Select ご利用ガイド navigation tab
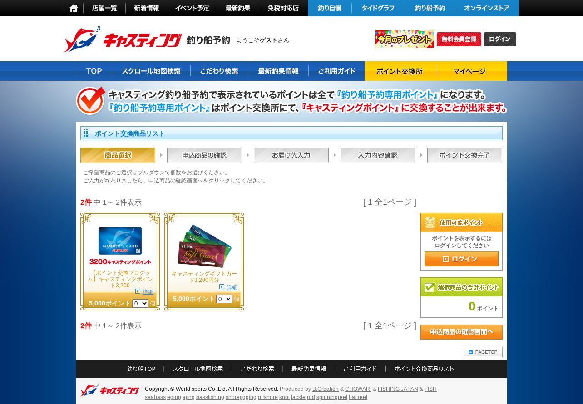The image size is (583, 404). (336, 71)
